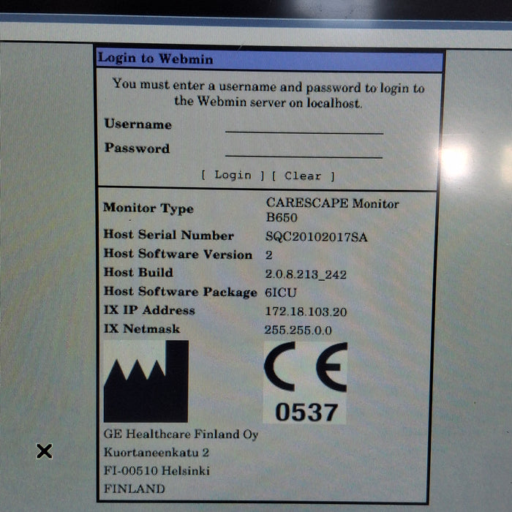Click the 'IX IP Address' label
The image size is (512, 512).
tap(149, 310)
